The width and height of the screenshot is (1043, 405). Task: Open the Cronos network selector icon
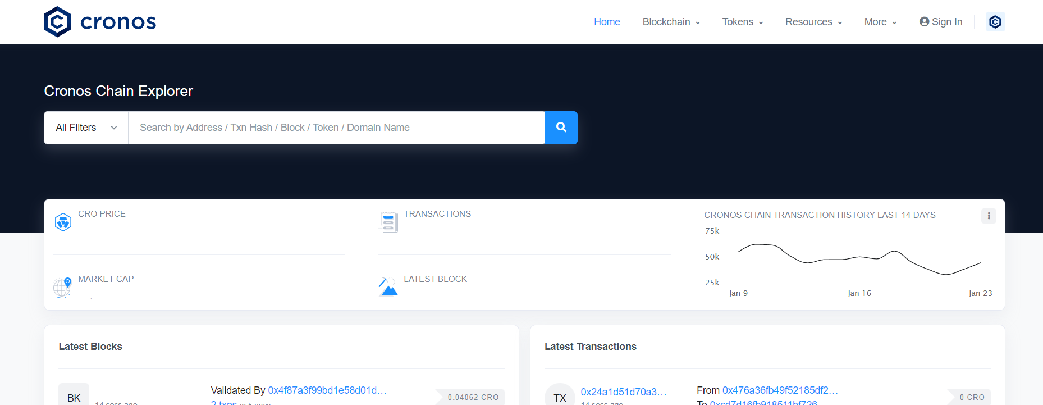point(995,22)
